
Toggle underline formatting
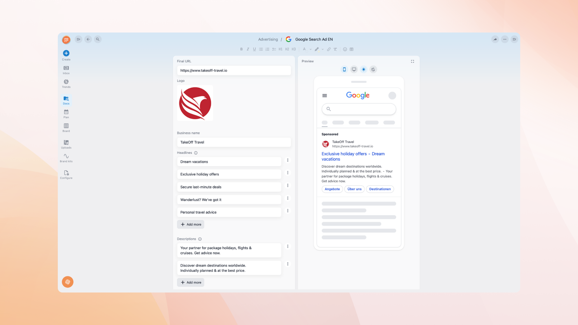tap(254, 49)
